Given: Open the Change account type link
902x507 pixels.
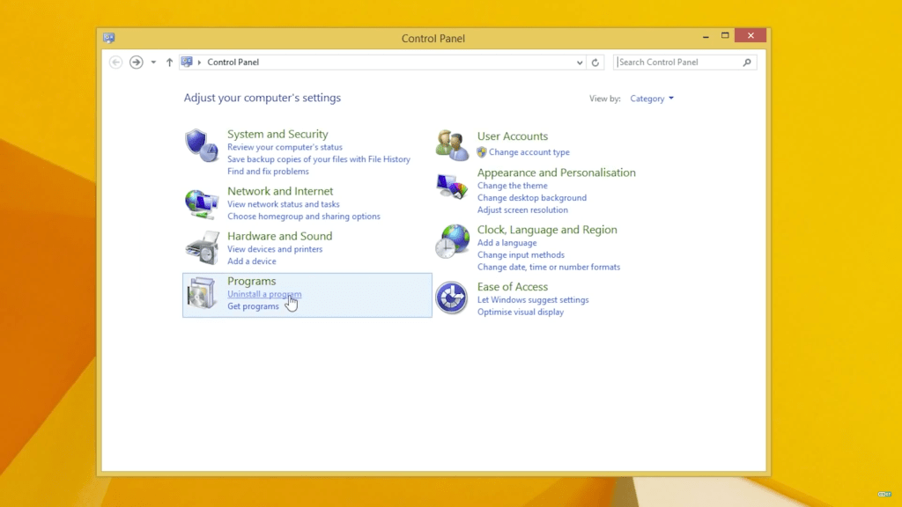Looking at the screenshot, I should tap(529, 152).
